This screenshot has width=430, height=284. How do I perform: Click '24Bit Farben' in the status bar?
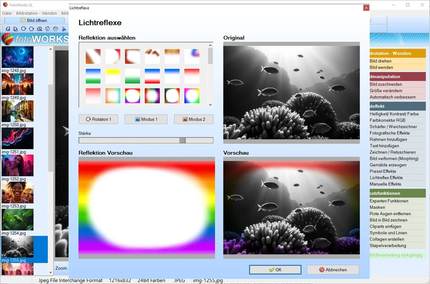(x=151, y=280)
